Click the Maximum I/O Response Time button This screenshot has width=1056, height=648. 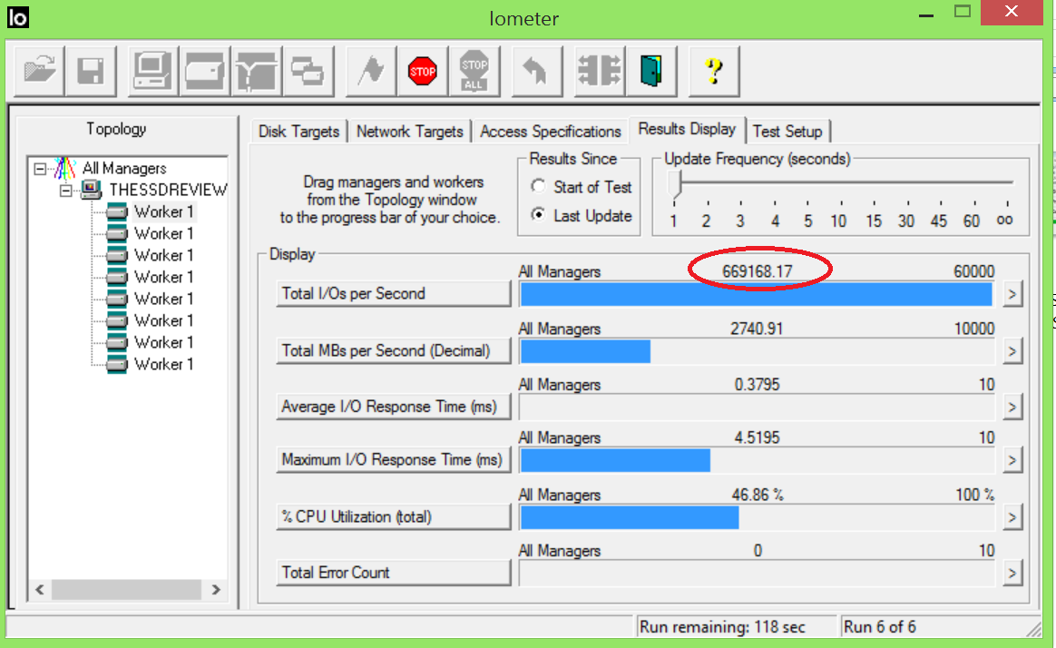tap(394, 460)
